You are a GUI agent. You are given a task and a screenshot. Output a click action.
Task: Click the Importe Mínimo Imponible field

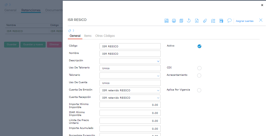(x=130, y=105)
